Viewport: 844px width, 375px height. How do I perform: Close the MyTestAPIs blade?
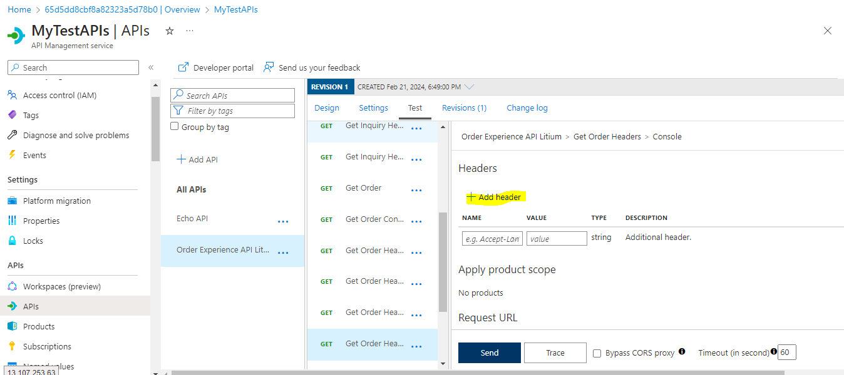click(828, 31)
